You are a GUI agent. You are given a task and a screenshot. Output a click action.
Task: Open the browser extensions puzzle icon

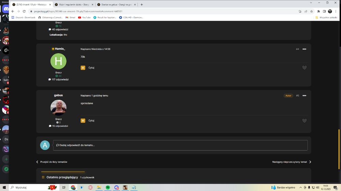[x=318, y=11]
